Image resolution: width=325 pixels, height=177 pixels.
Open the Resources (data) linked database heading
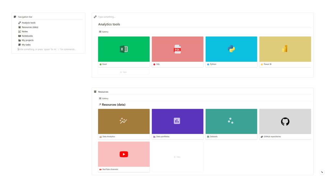[114, 105]
